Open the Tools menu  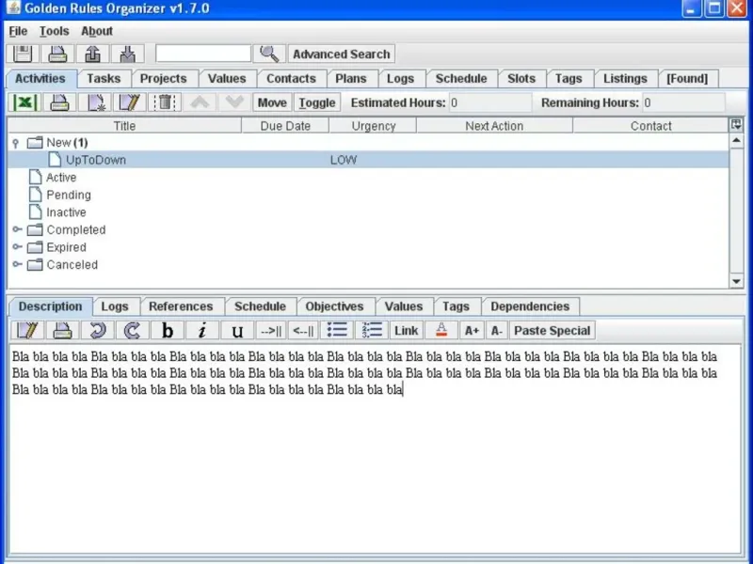pyautogui.click(x=55, y=31)
